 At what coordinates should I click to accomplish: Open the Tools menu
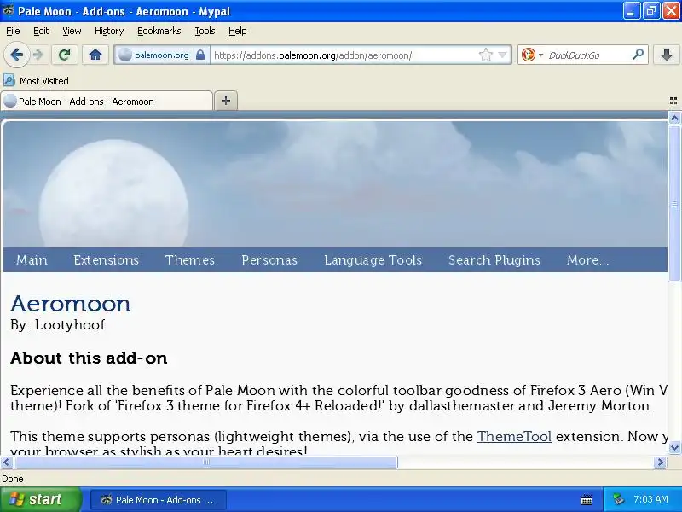click(205, 31)
